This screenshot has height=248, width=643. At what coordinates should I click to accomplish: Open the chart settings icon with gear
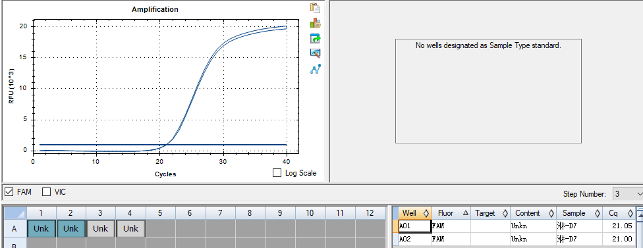click(x=315, y=23)
